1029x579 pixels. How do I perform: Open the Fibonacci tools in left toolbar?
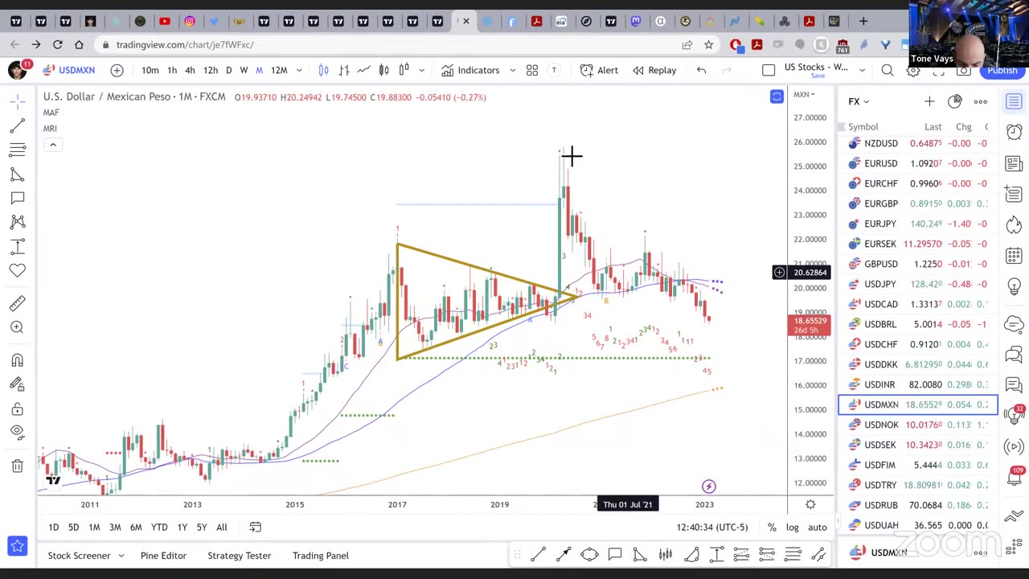pos(17,150)
